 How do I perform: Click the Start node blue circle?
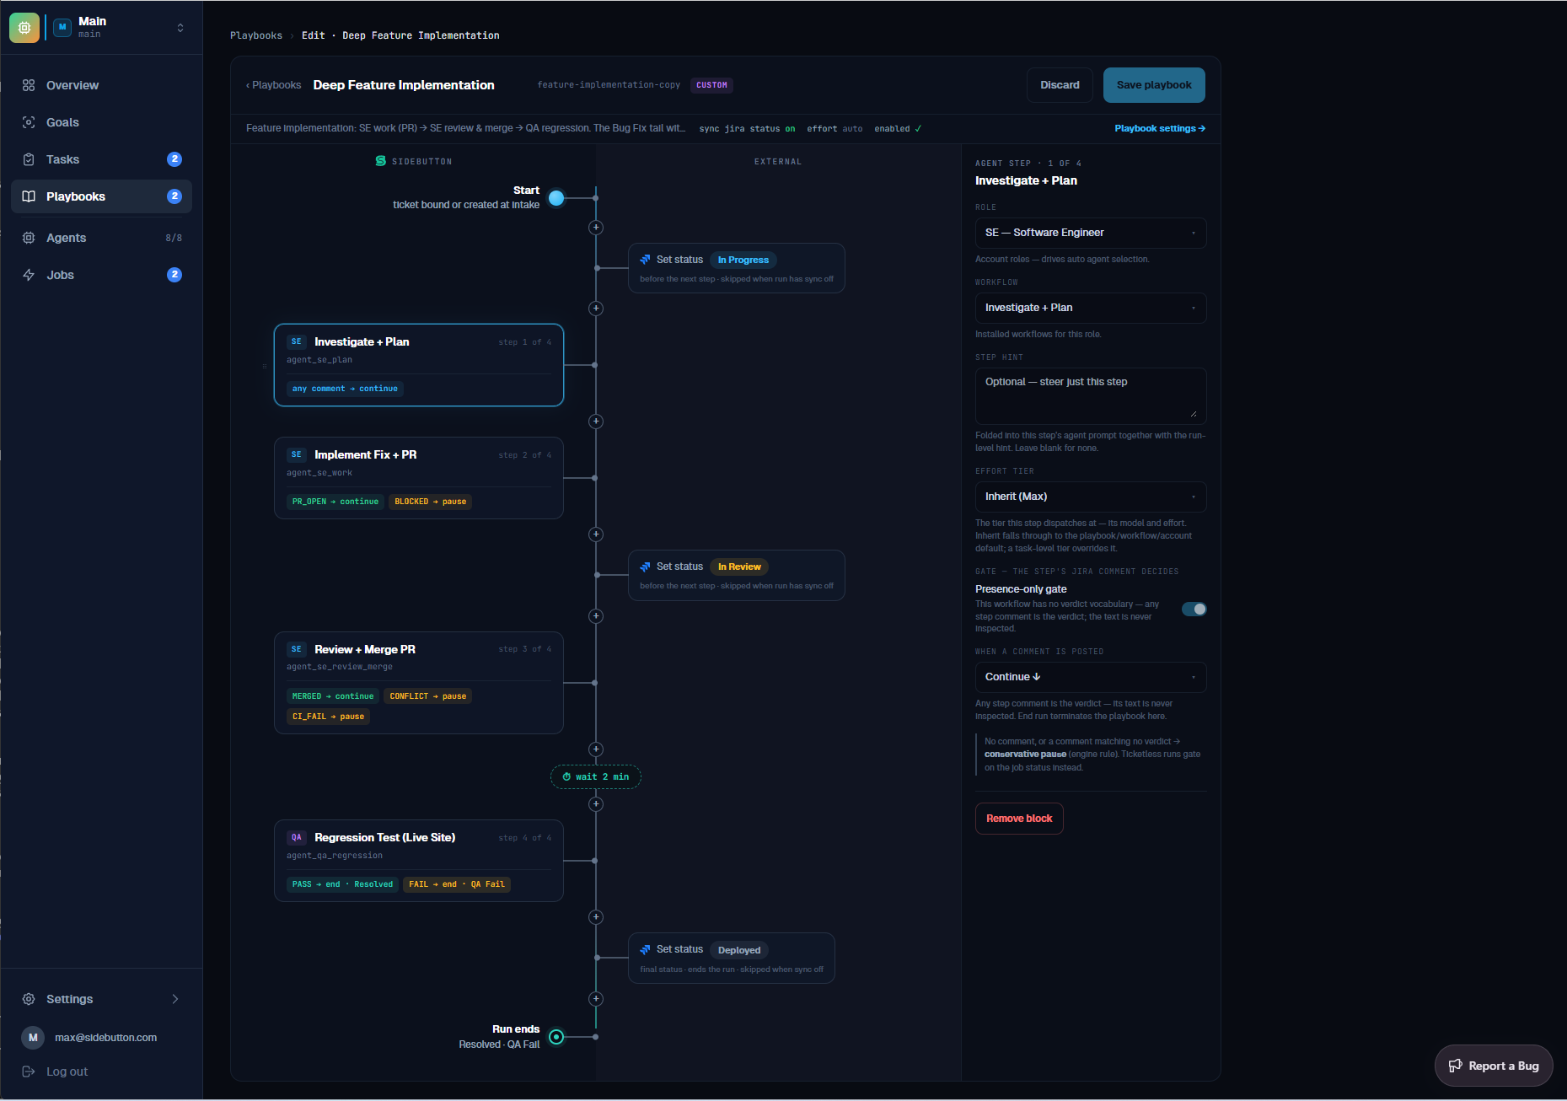point(556,198)
